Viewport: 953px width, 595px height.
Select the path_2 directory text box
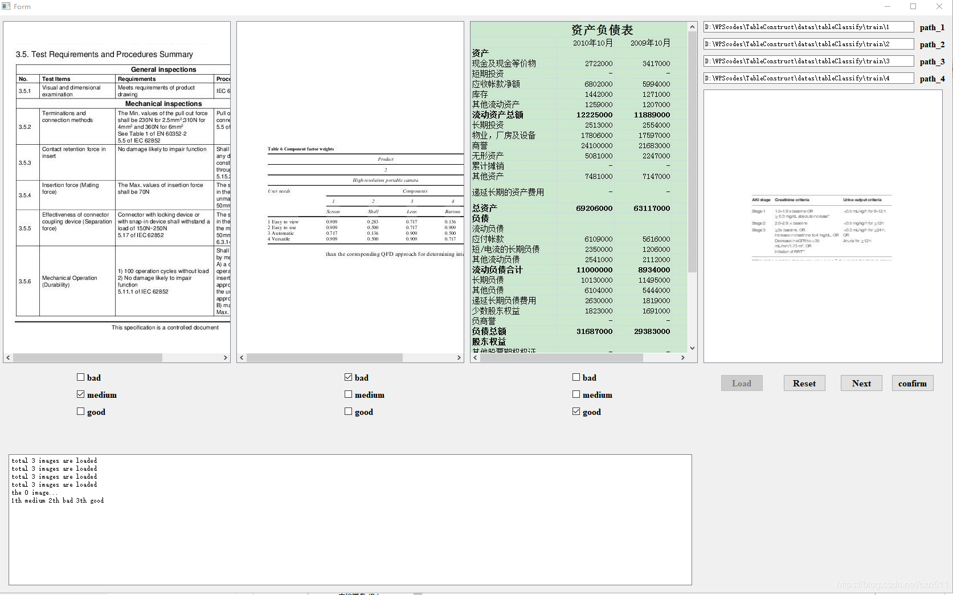808,43
